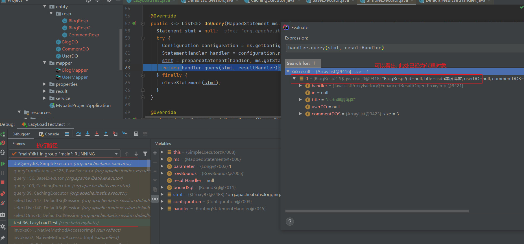Click the Search for field in Evaluate
Viewport: 524px width, 244px height.
303,63
